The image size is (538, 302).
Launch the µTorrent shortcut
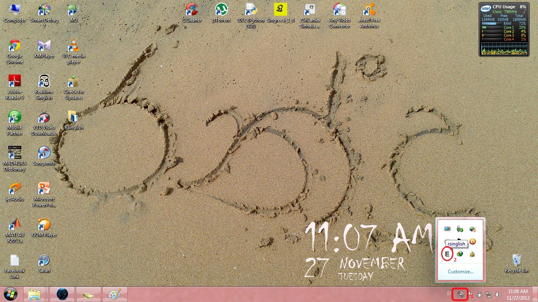(221, 13)
